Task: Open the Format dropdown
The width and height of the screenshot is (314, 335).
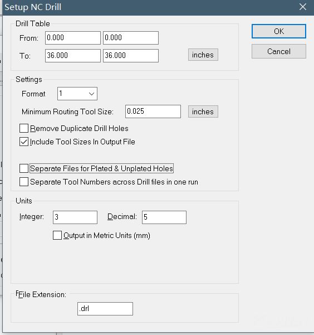Action: coord(77,94)
